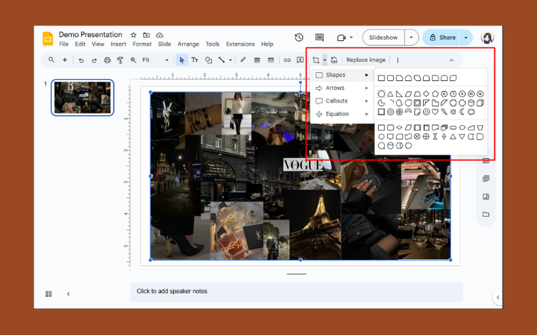This screenshot has height=335, width=537.
Task: Select the cloud shape
Action: [x=471, y=112]
